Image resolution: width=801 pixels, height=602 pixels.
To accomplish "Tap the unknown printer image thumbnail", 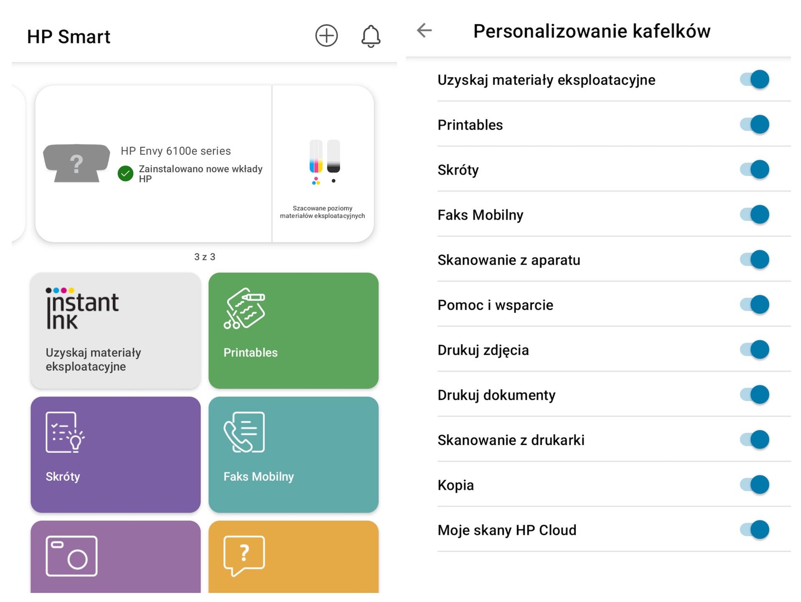I will (76, 163).
